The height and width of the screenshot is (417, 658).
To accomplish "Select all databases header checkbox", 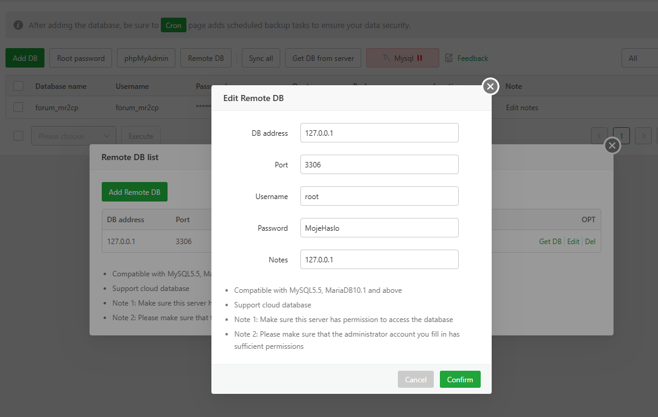I will pyautogui.click(x=18, y=86).
